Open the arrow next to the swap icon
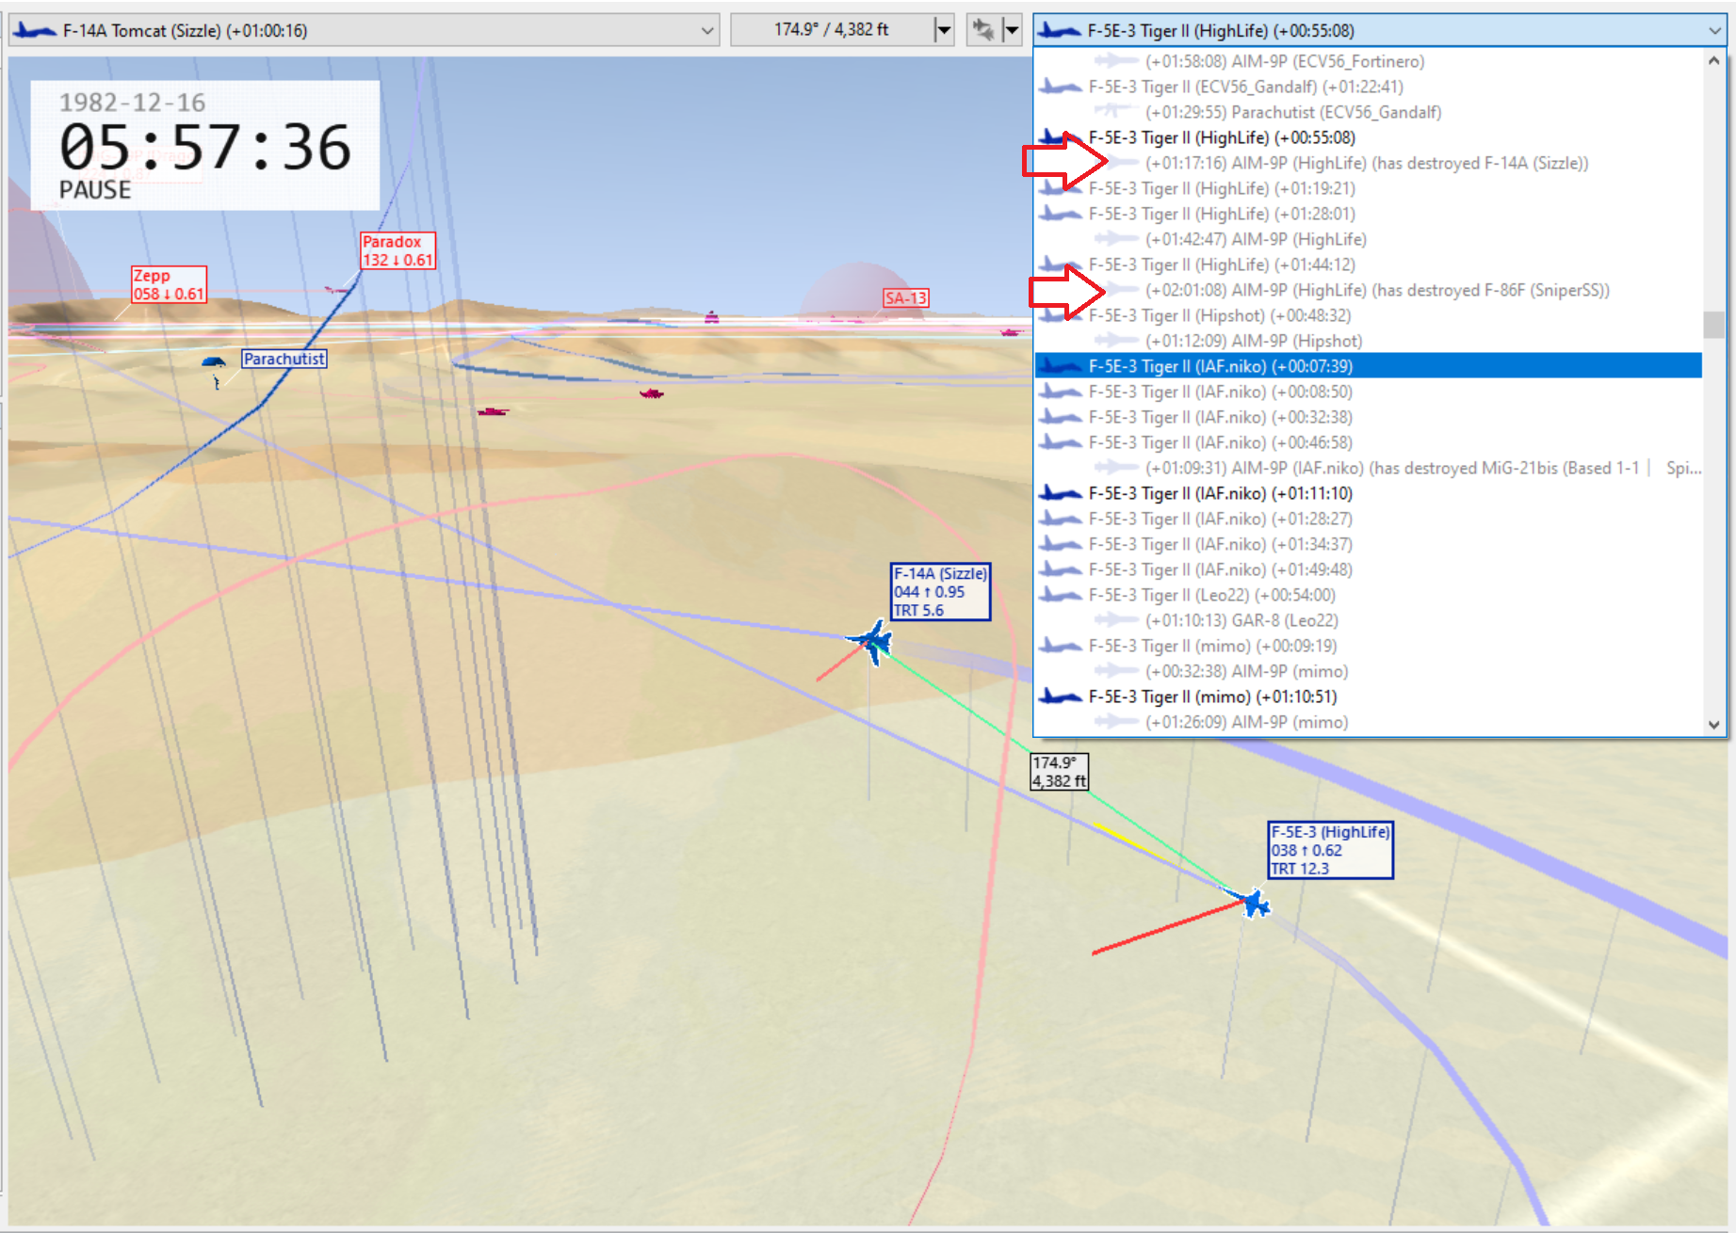1736x1233 pixels. point(1012,30)
